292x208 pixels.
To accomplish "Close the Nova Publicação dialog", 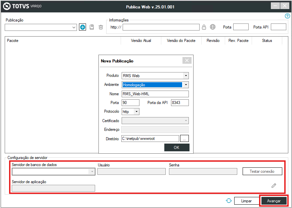I will pos(187,60).
